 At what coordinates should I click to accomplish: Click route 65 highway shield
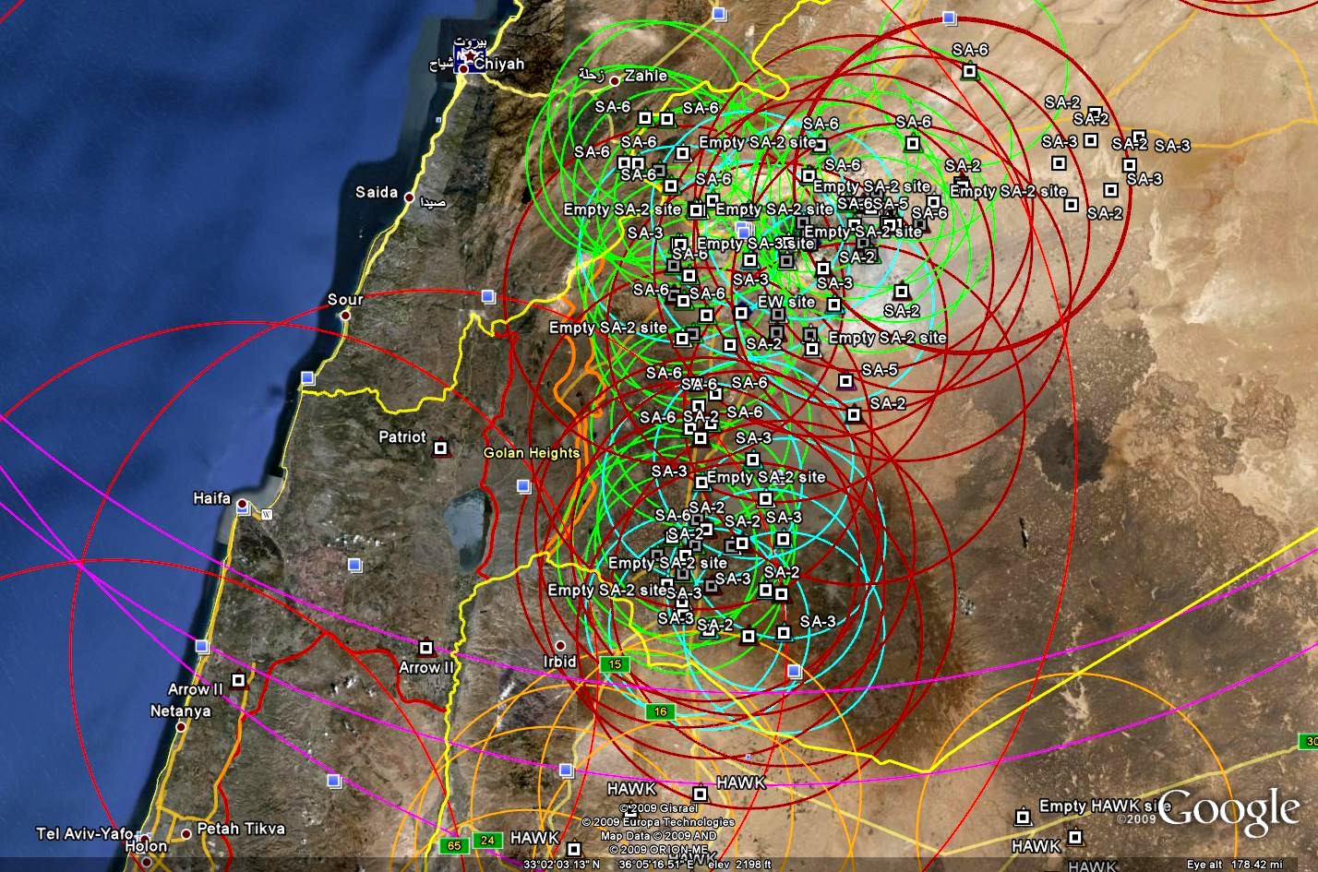point(454,844)
